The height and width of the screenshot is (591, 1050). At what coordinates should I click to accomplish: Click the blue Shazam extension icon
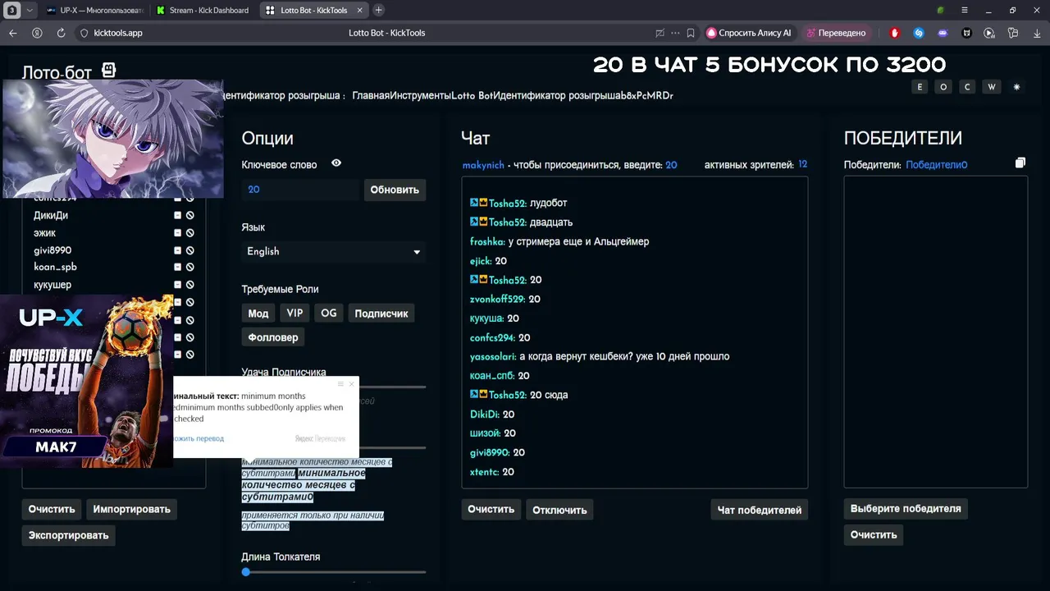(919, 33)
